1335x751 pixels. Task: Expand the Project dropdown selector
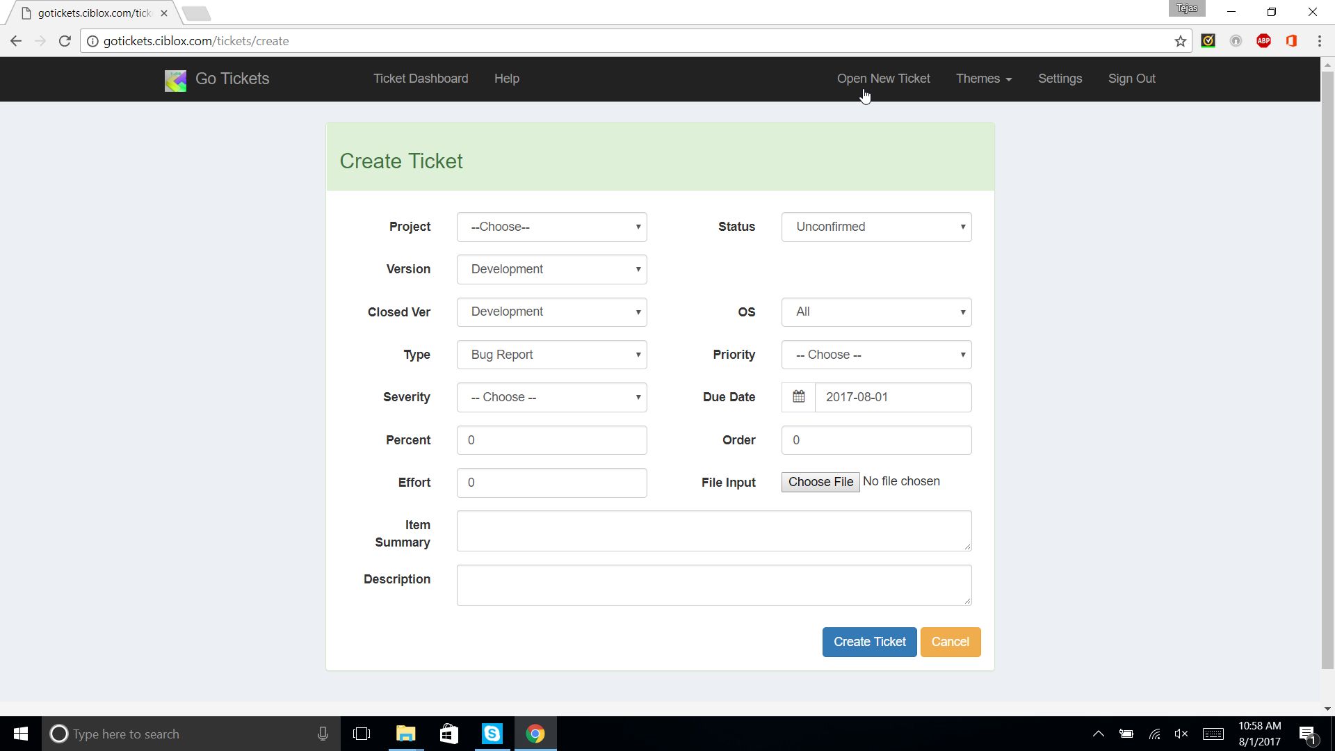coord(551,227)
